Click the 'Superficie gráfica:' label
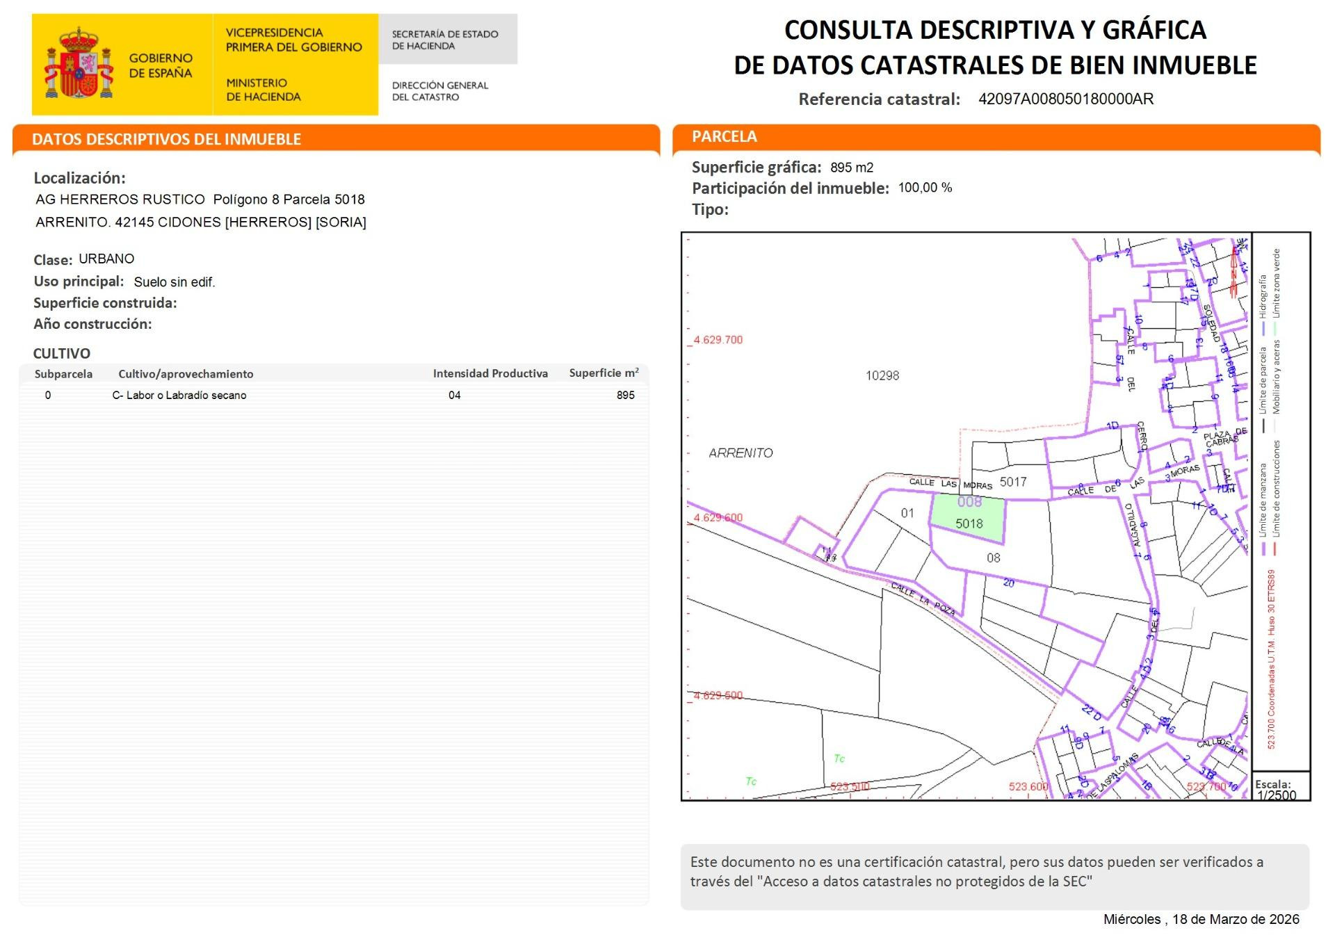Image resolution: width=1335 pixels, height=942 pixels. [x=756, y=168]
